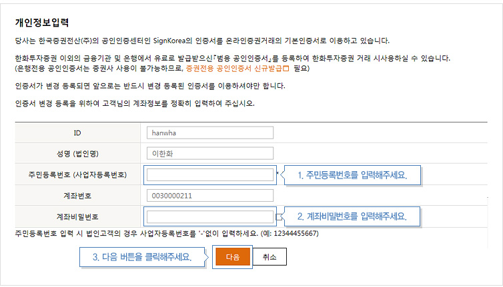Click the 성명 (법인명) name input field
This screenshot has height=287, width=503.
209,154
